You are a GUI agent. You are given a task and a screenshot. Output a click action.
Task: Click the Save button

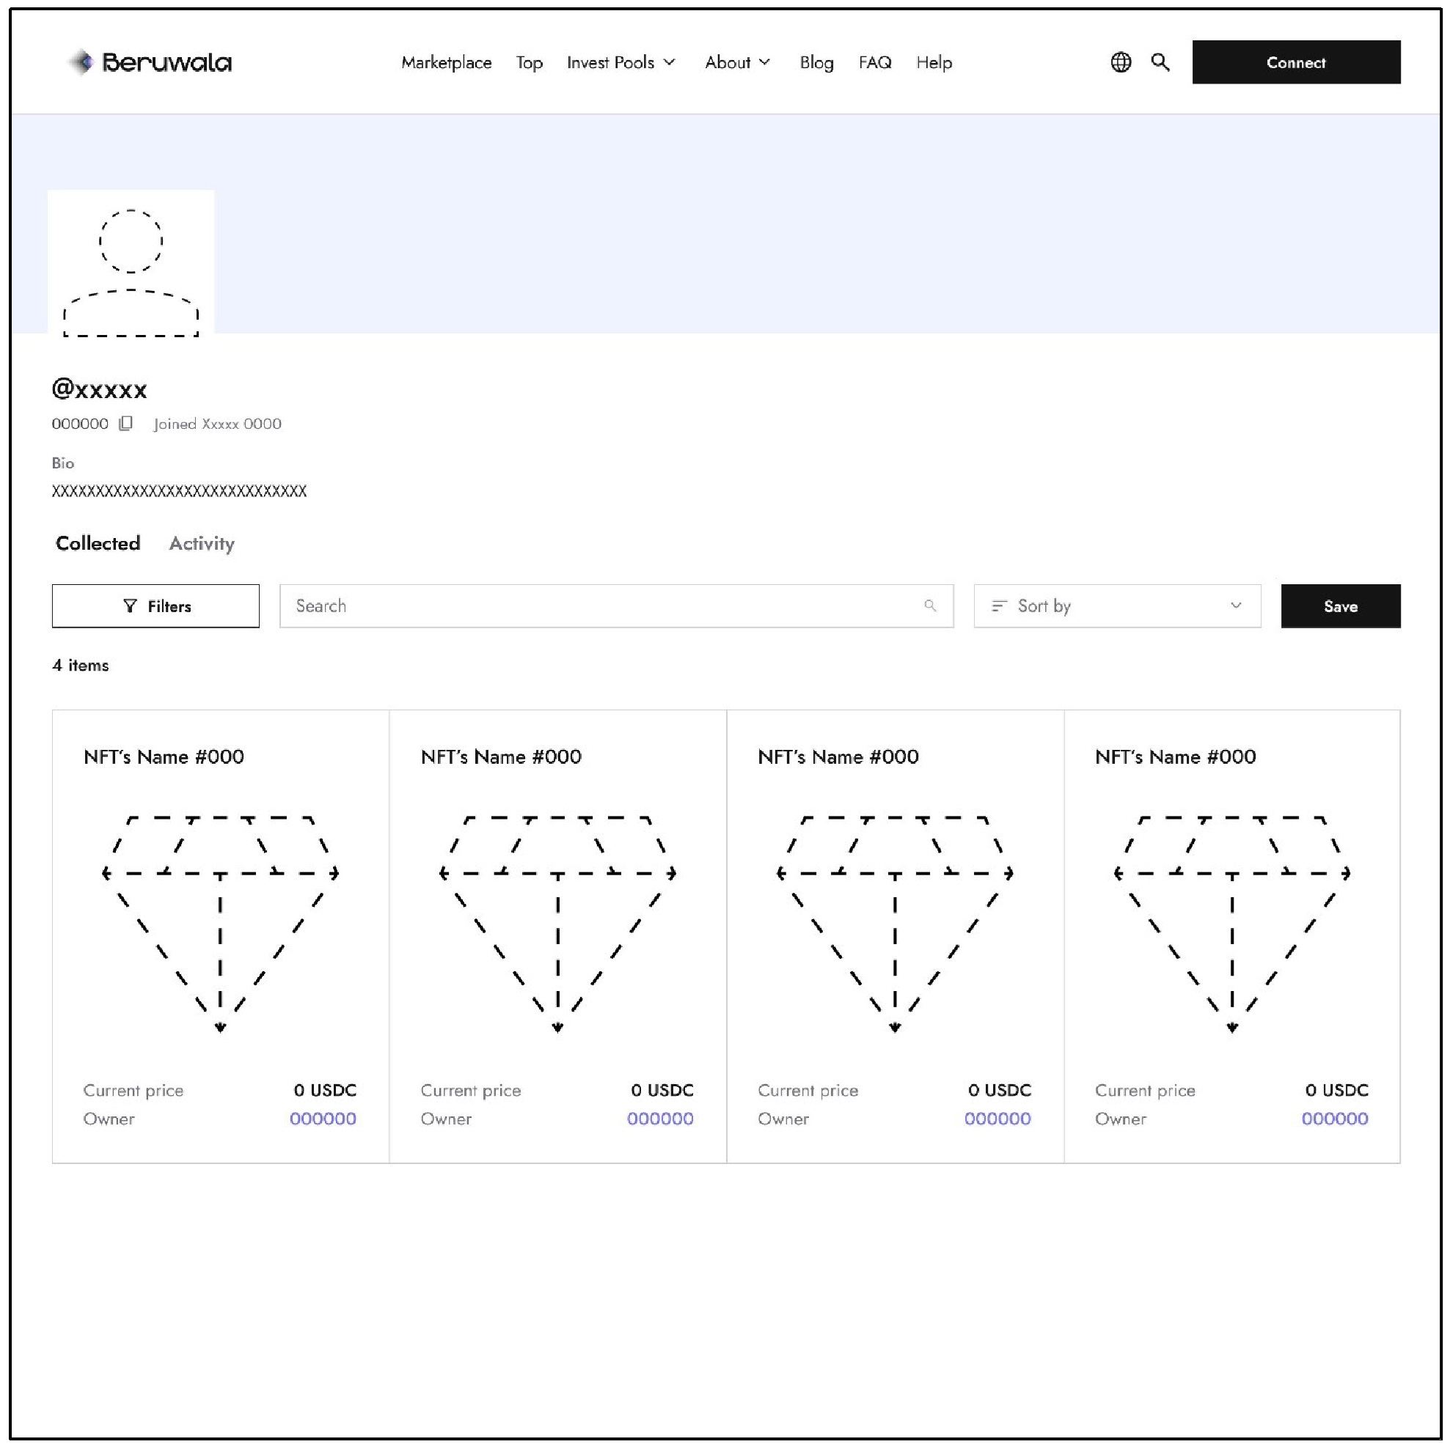(x=1340, y=605)
